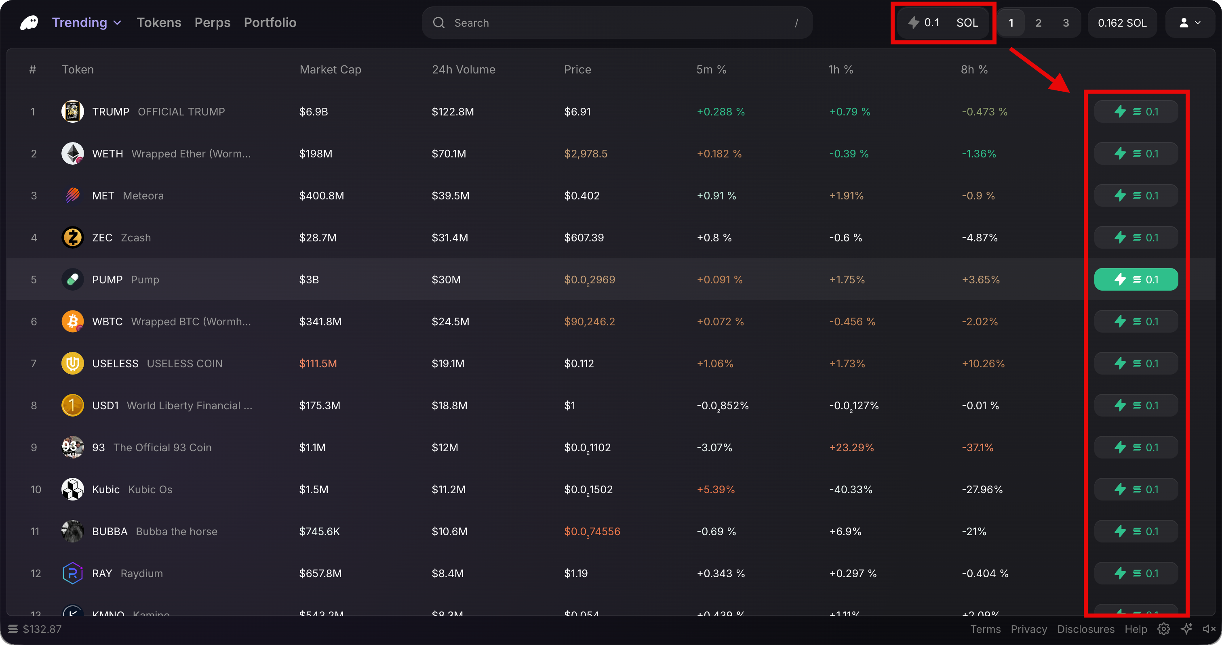Click the WETH token logo
The width and height of the screenshot is (1222, 645).
tap(72, 153)
